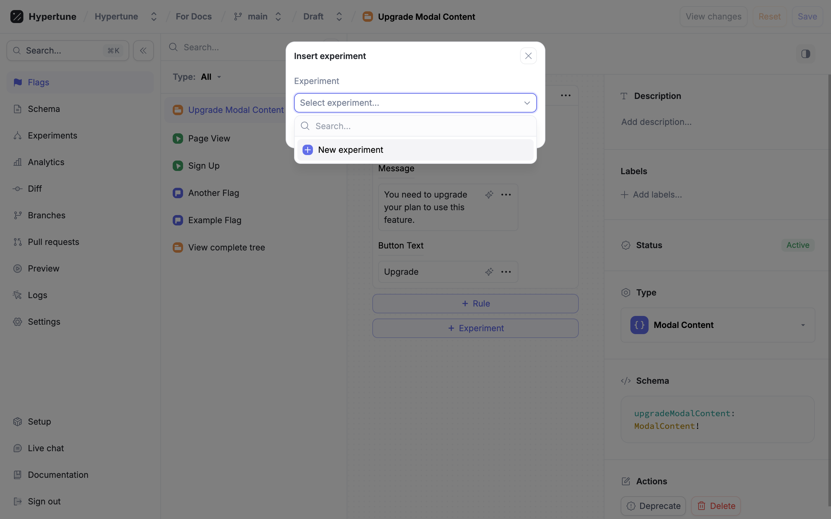Toggle the Active status badge
This screenshot has height=519, width=831.
pyautogui.click(x=797, y=245)
